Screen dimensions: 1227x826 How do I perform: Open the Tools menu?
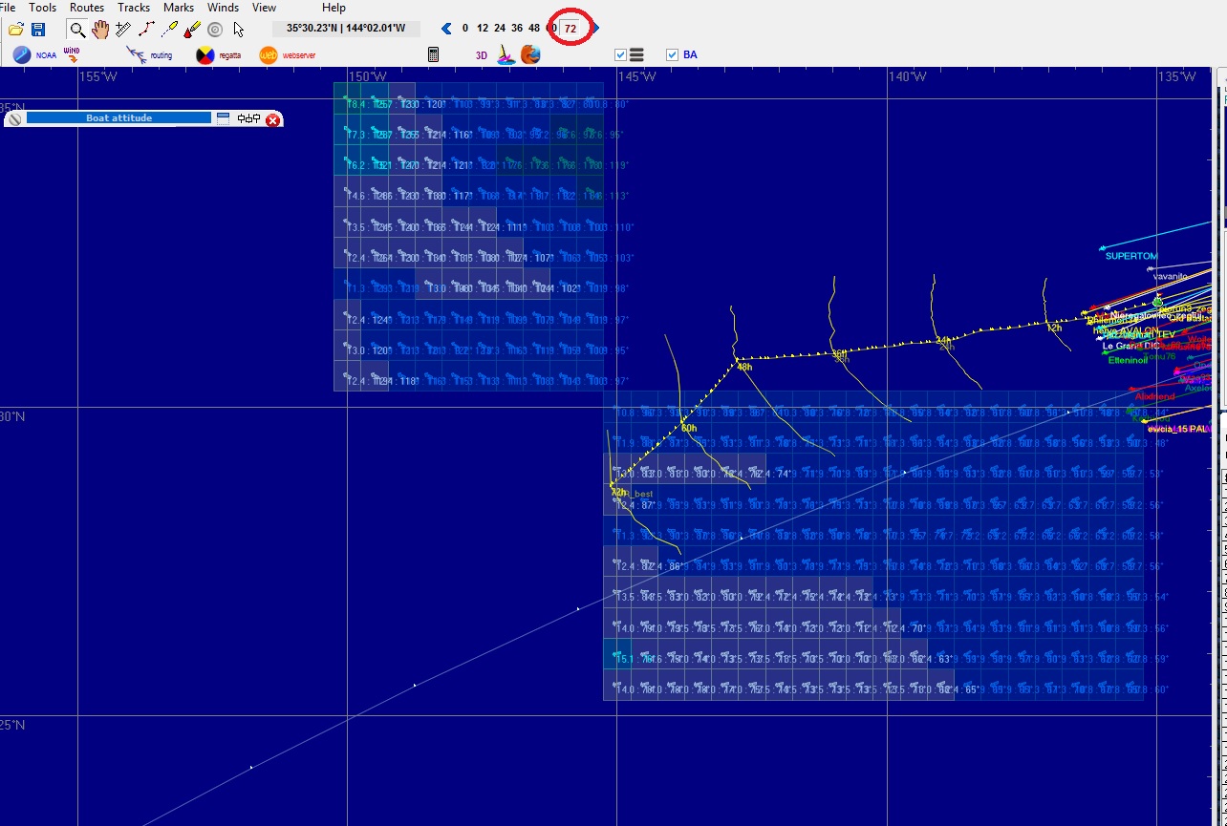coord(42,8)
